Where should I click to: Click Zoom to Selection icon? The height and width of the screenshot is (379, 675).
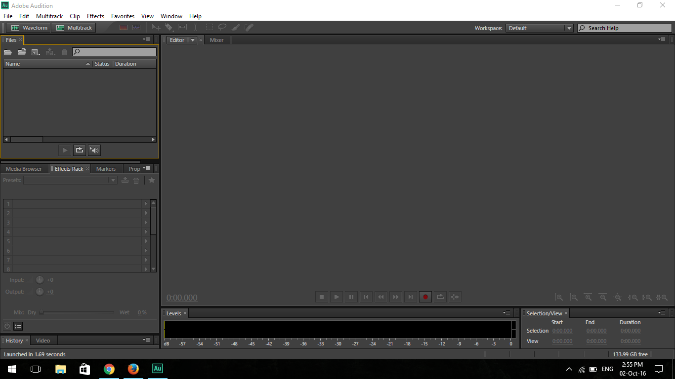pos(662,297)
